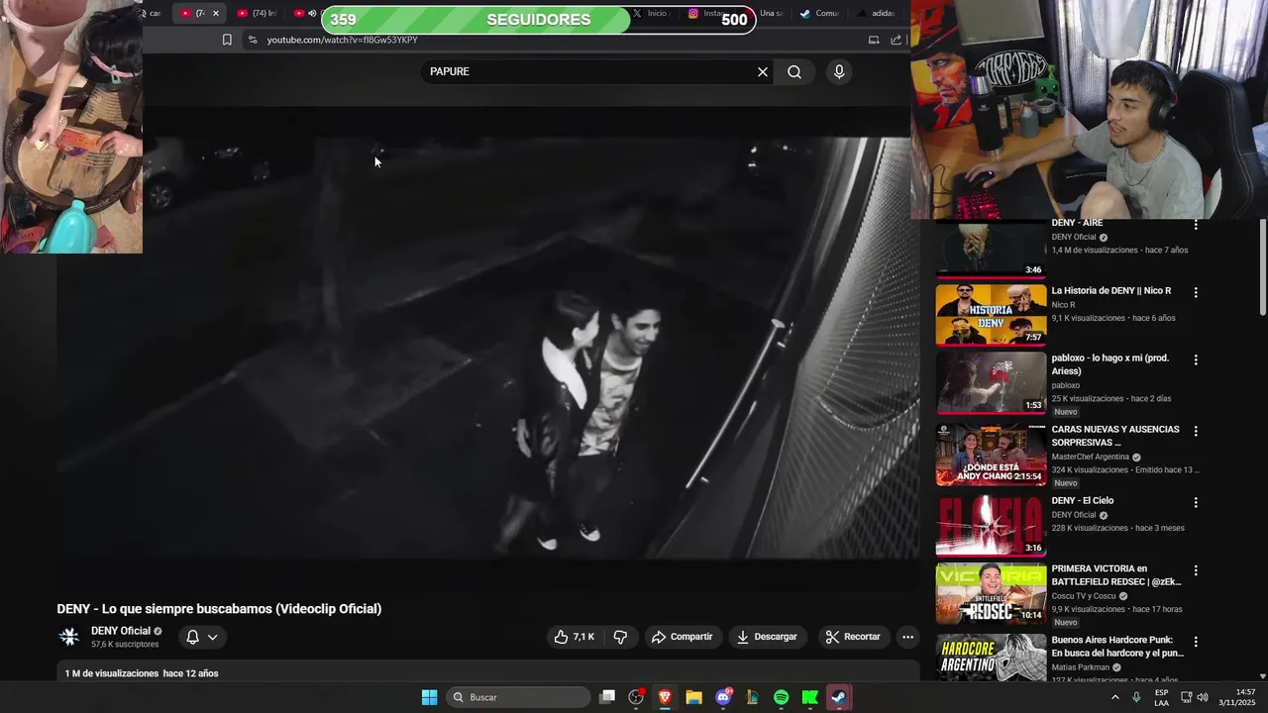This screenshot has height=713, width=1268.
Task: Switch to the tab playing audio
Action: pos(305,13)
